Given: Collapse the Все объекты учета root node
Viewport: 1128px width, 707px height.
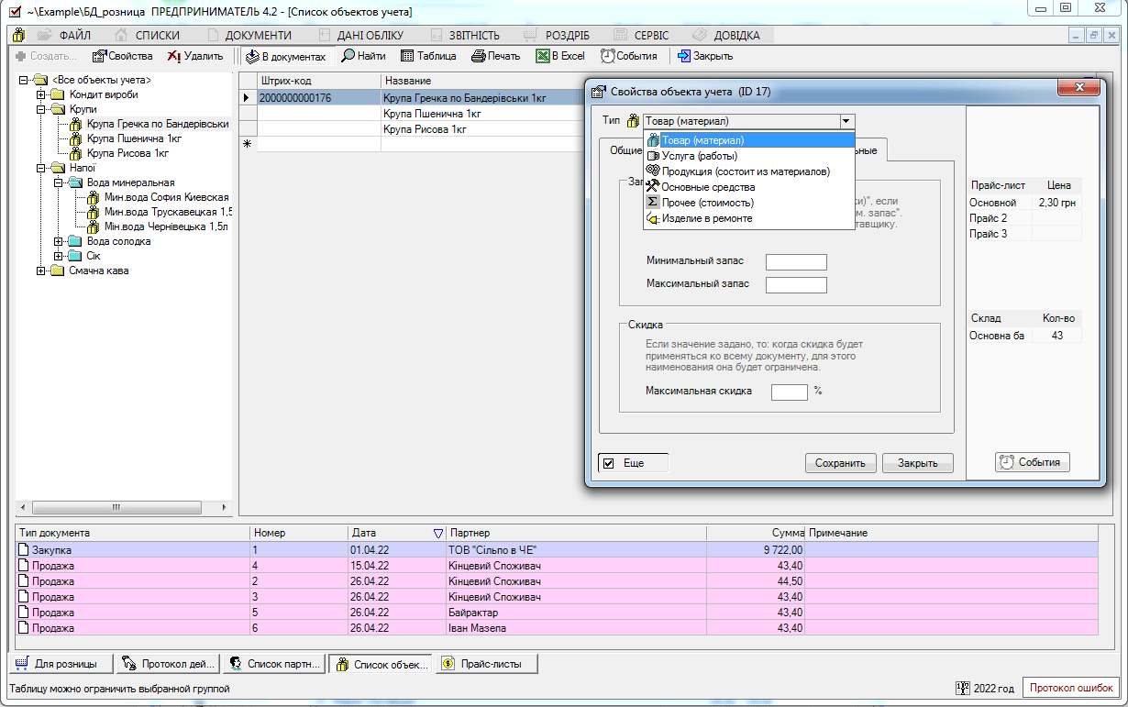Looking at the screenshot, I should coord(23,80).
